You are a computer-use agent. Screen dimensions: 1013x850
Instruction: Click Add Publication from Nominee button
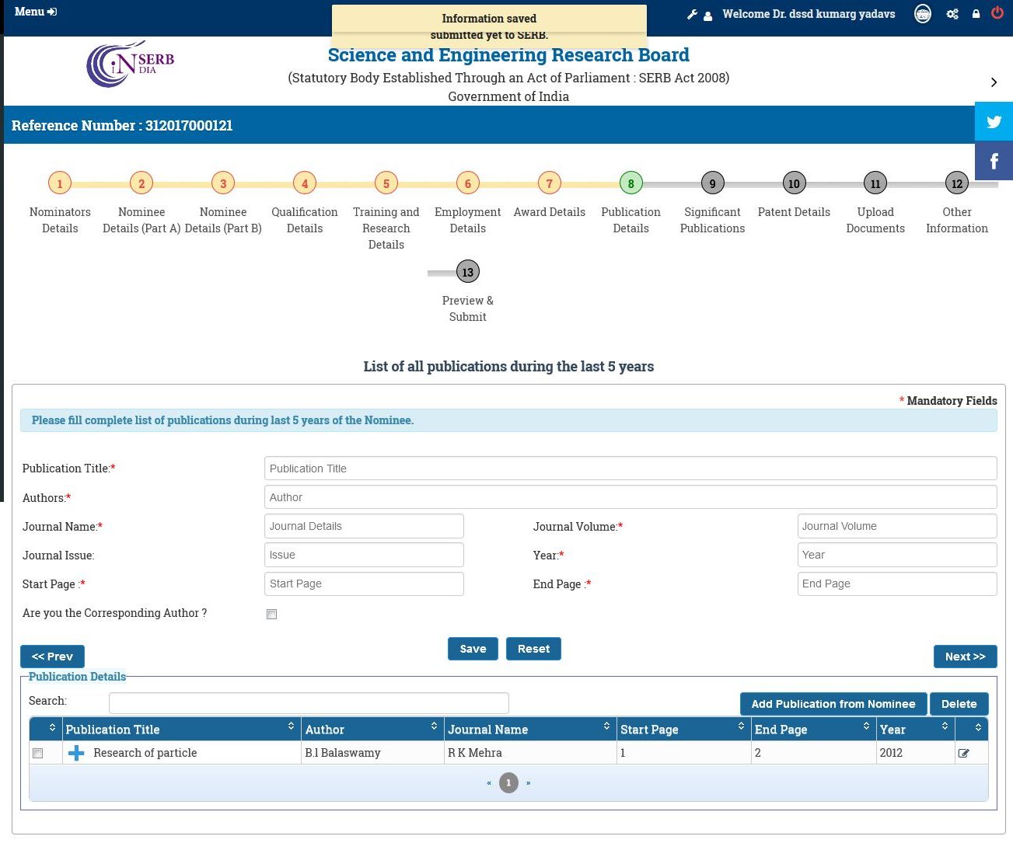(833, 704)
